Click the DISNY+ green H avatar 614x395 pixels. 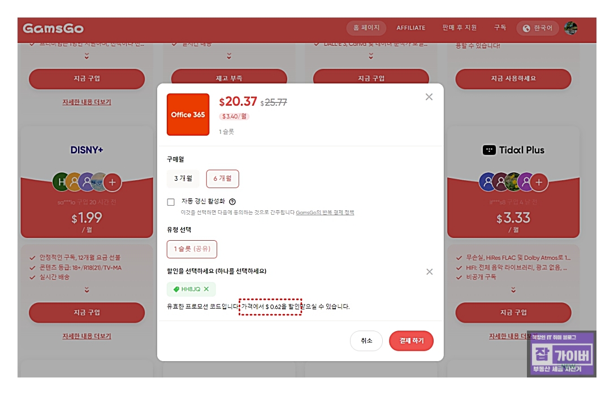[x=61, y=181]
